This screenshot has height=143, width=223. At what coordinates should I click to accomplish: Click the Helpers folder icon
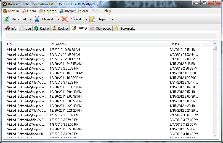(x=92, y=19)
